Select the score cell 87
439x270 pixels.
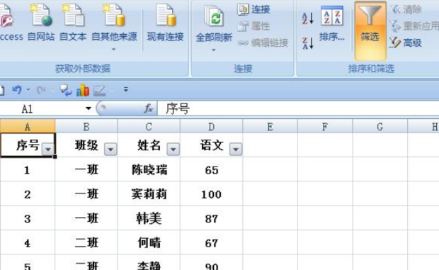click(212, 218)
